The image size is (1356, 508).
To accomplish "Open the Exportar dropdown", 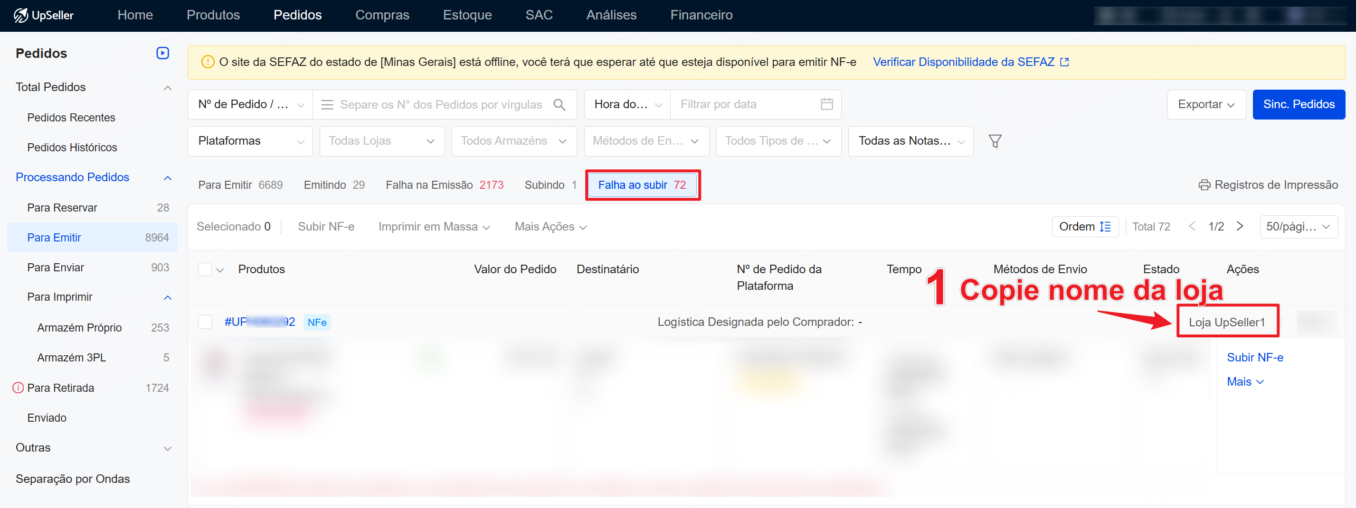I will 1205,105.
